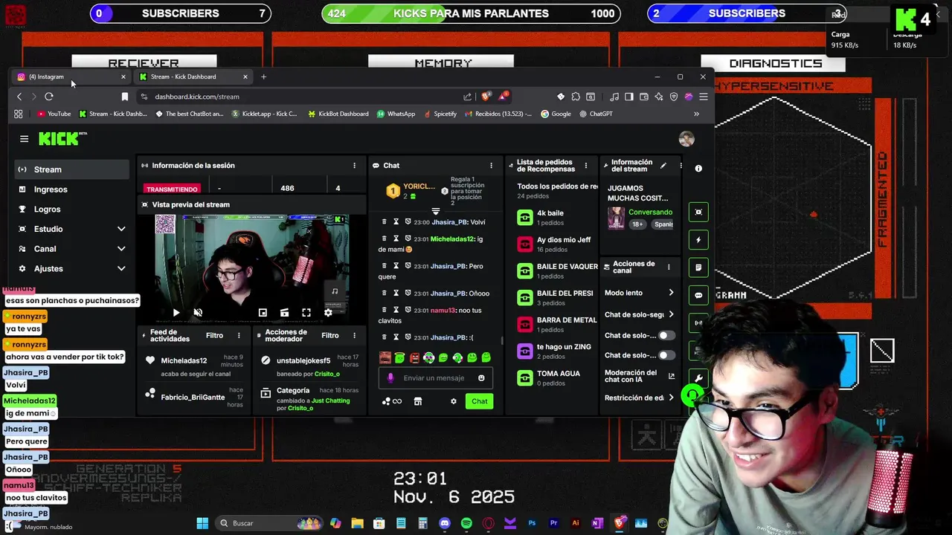Open the emoji picker in chat input

pyautogui.click(x=481, y=378)
